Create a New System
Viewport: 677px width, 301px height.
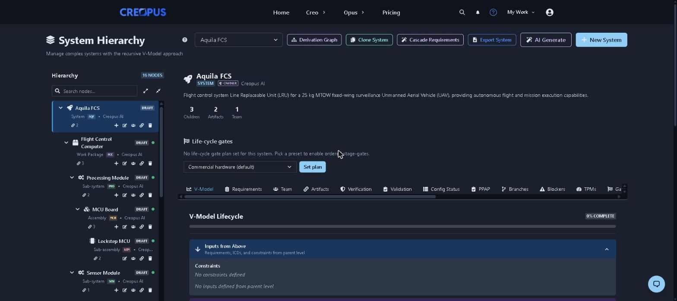click(x=601, y=40)
